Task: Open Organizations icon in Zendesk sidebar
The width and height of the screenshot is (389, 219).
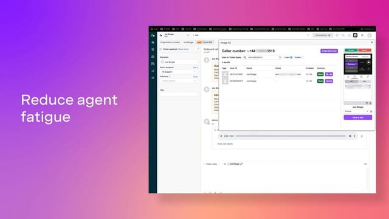Action: point(153,63)
